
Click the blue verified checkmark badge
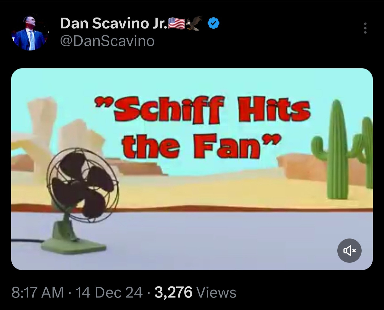click(x=213, y=23)
